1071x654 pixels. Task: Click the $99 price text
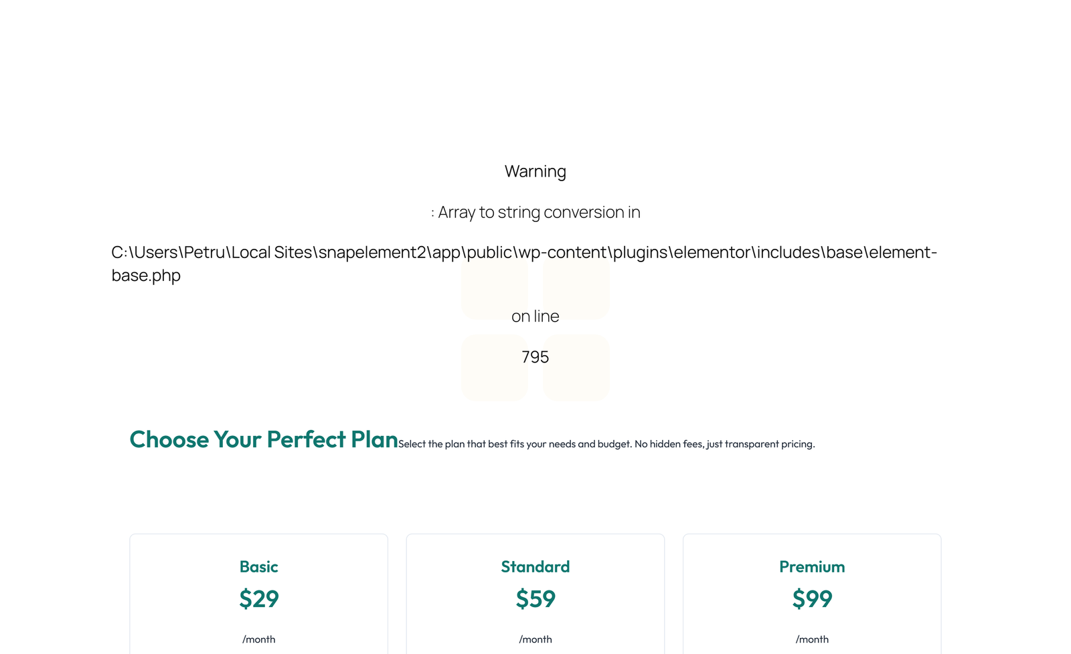(x=812, y=599)
